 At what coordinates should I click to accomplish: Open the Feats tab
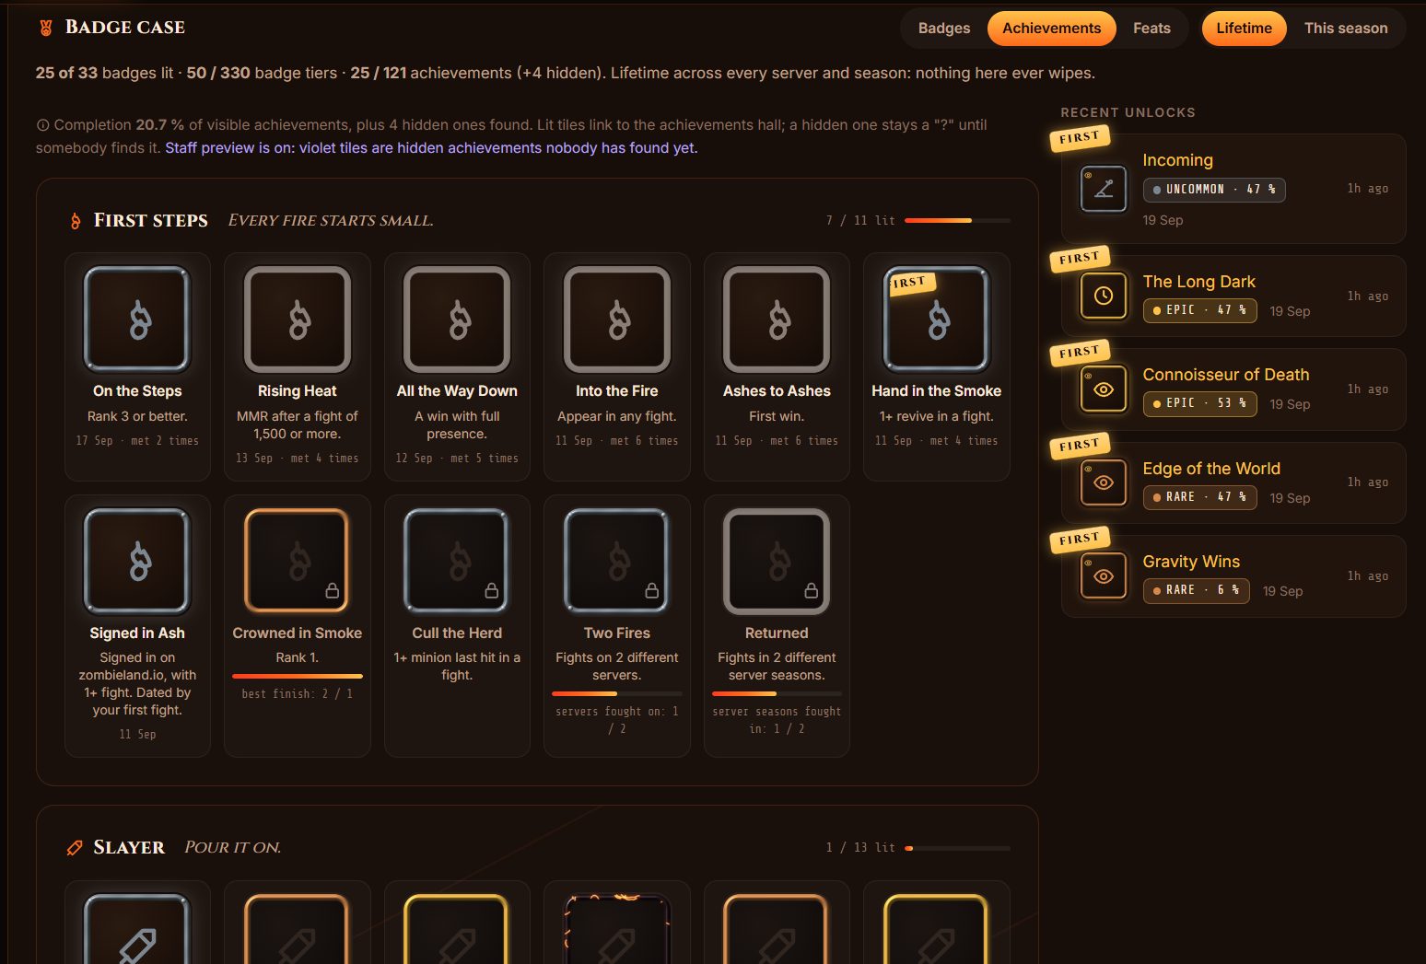tap(1151, 29)
